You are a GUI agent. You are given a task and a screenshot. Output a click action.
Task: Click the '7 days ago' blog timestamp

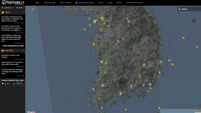tap(20, 76)
